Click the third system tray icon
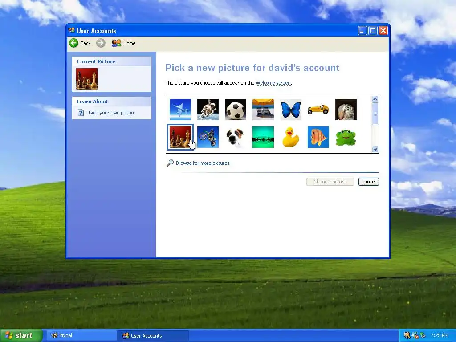The height and width of the screenshot is (342, 456). [x=423, y=335]
